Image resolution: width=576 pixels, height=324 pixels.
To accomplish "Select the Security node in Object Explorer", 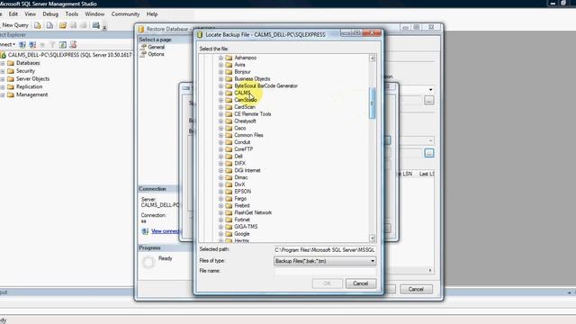I will click(x=25, y=71).
